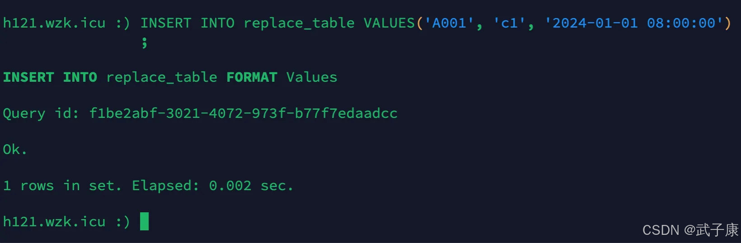Select the '2024-01-01 08:00:00' timestamp value
This screenshot has width=741, height=243.
click(634, 23)
